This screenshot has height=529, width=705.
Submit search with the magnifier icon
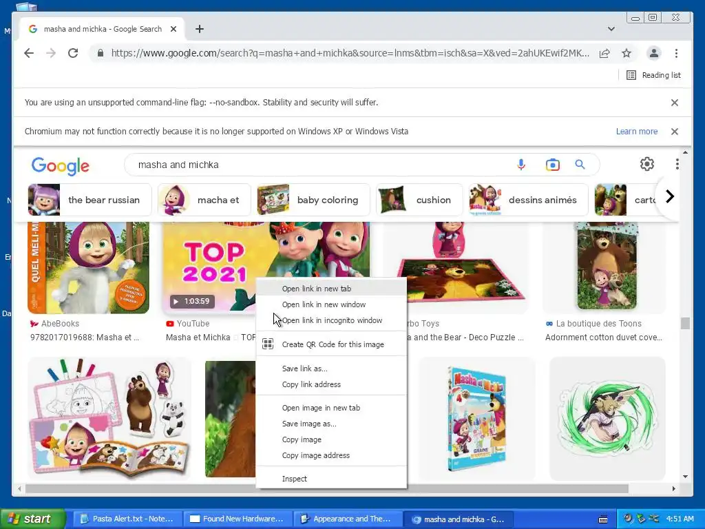point(580,165)
